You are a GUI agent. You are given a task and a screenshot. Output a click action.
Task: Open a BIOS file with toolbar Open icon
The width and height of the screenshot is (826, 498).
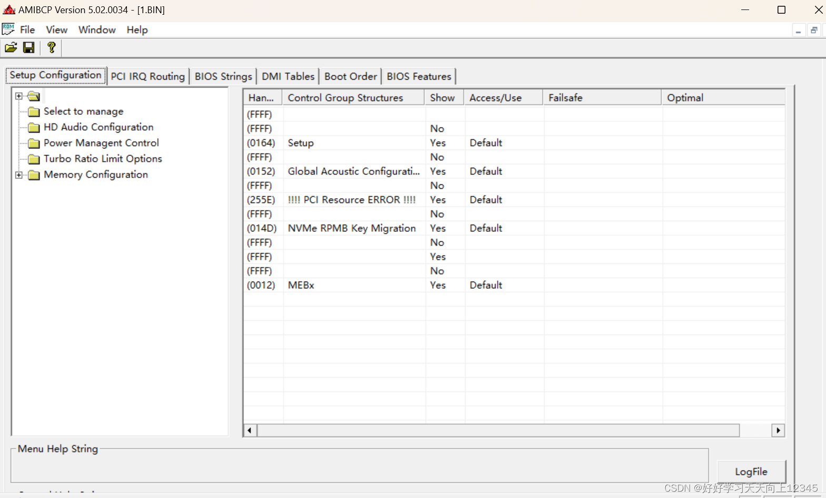11,48
